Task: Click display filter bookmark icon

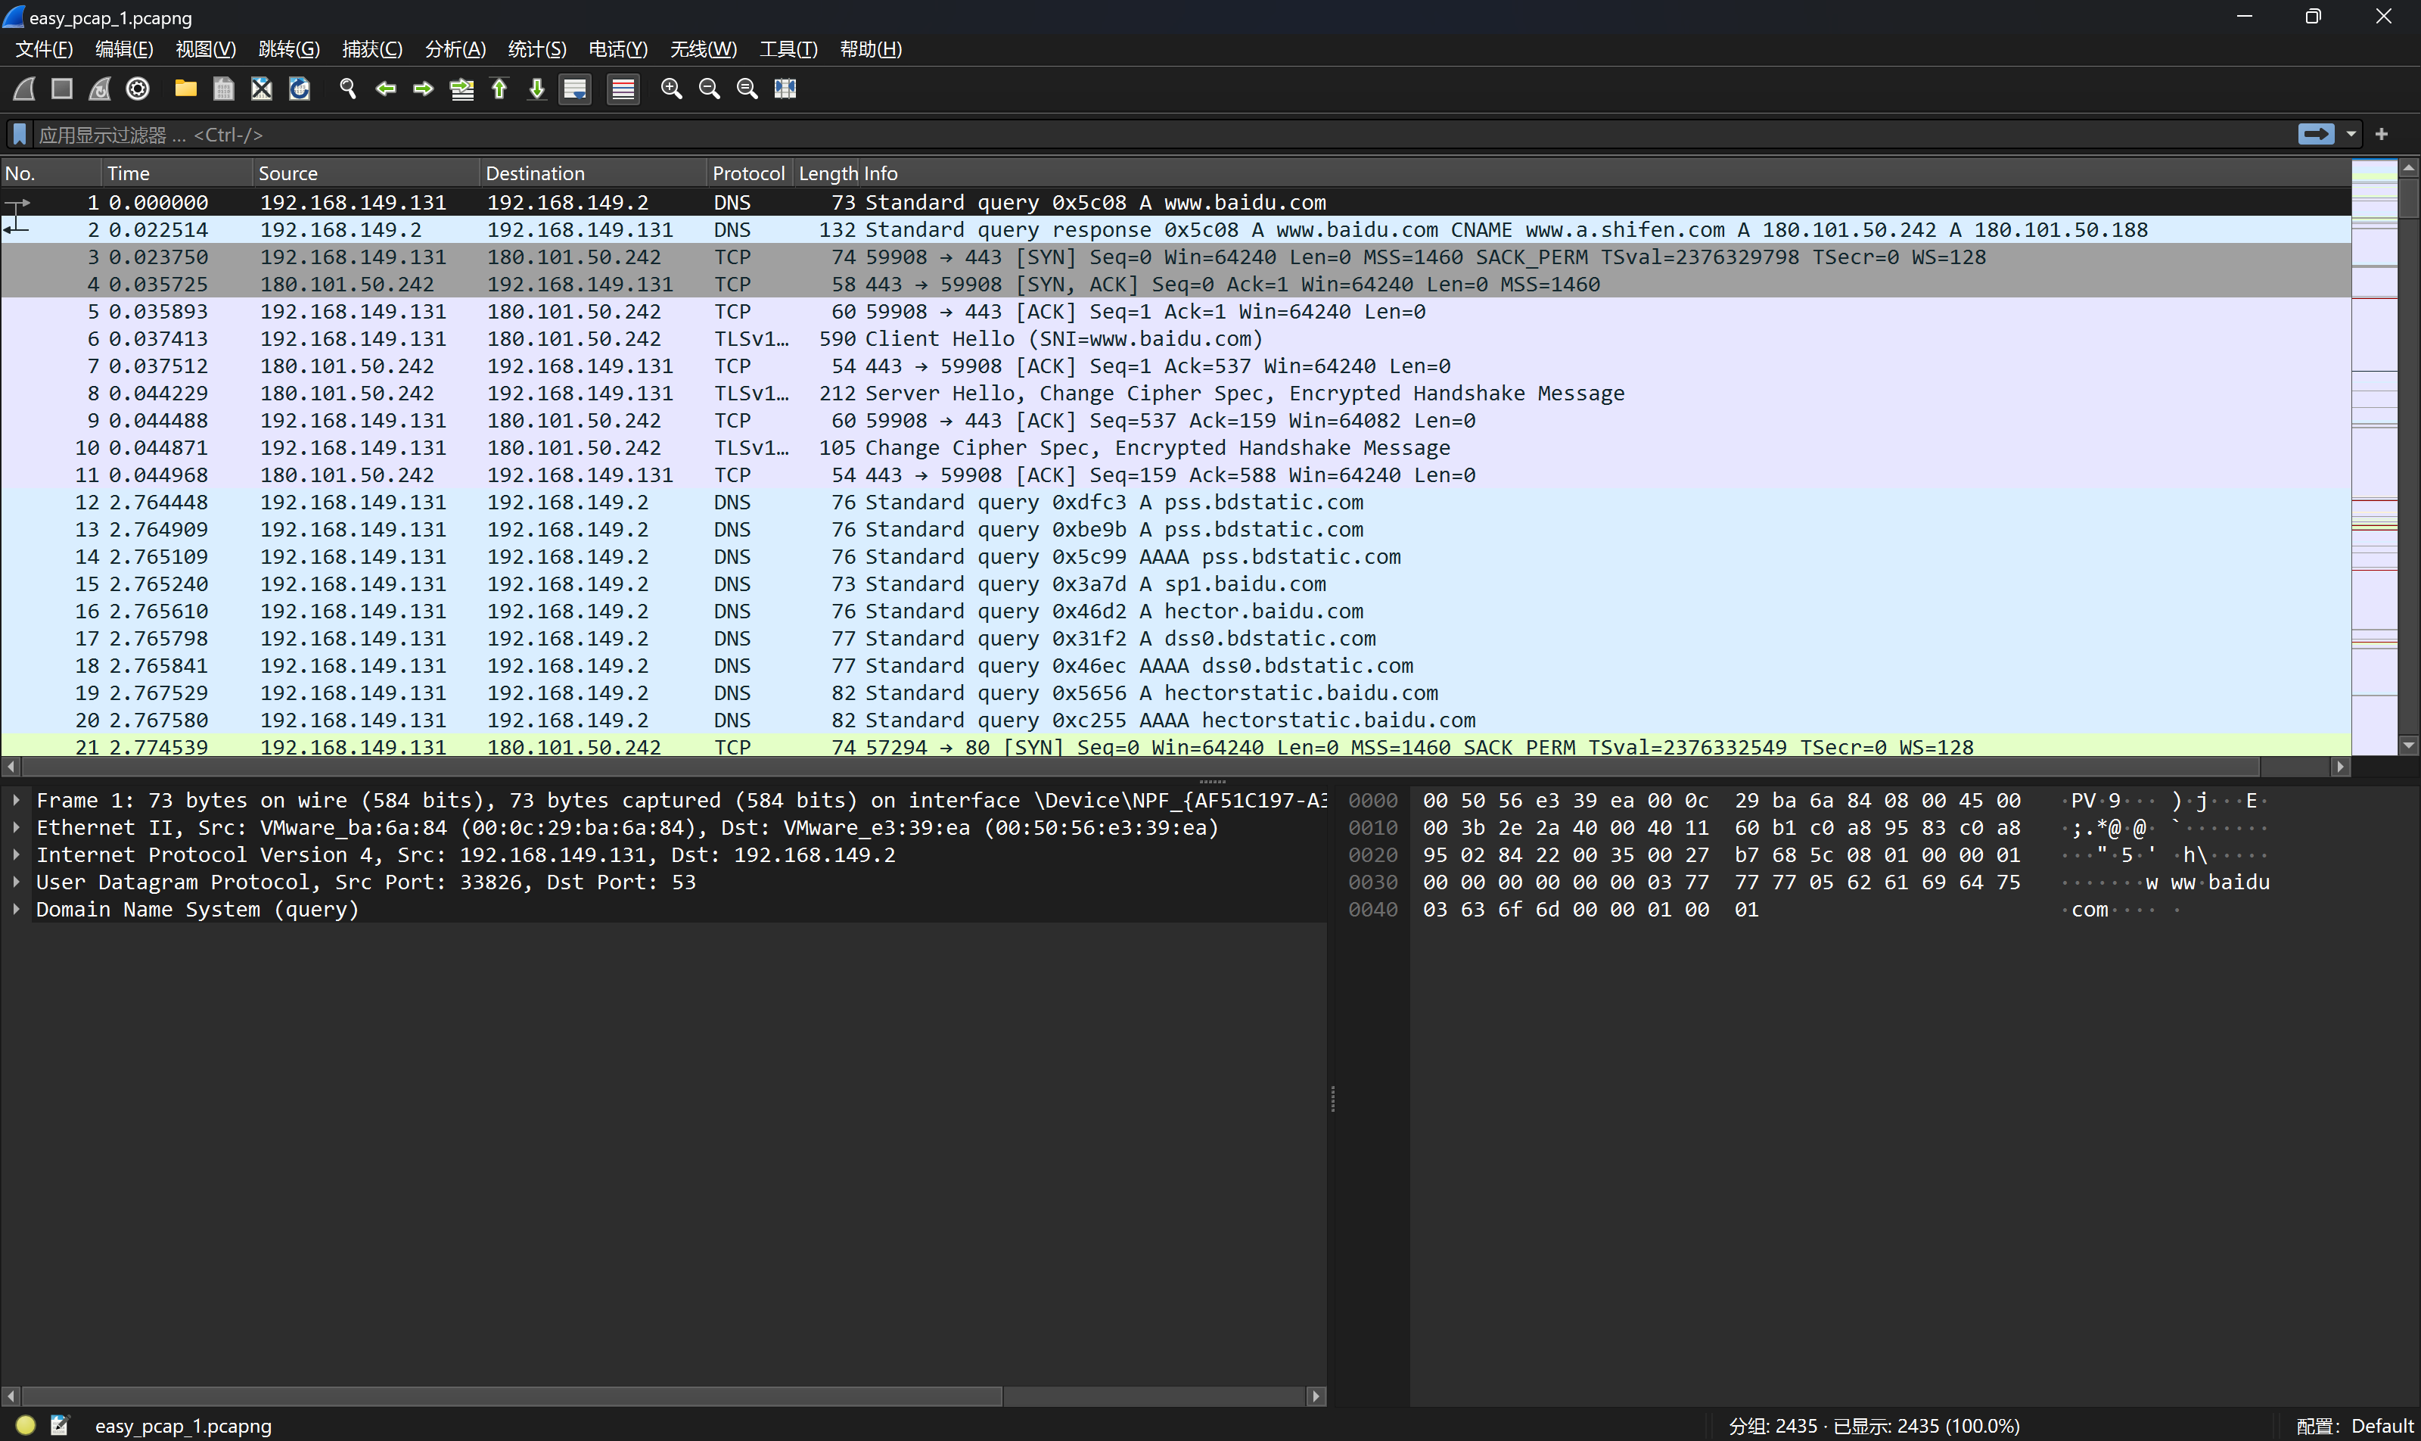Action: 20,134
